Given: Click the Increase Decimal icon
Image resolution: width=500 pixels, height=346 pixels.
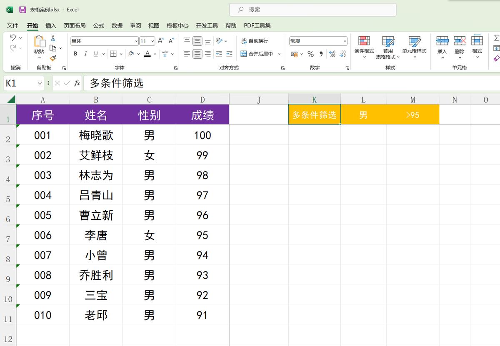Looking at the screenshot, I should pyautogui.click(x=332, y=54).
